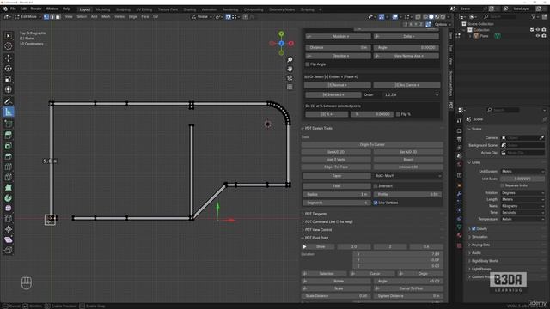Select the Transform tool
This screenshot has height=309, width=550.
(8, 89)
